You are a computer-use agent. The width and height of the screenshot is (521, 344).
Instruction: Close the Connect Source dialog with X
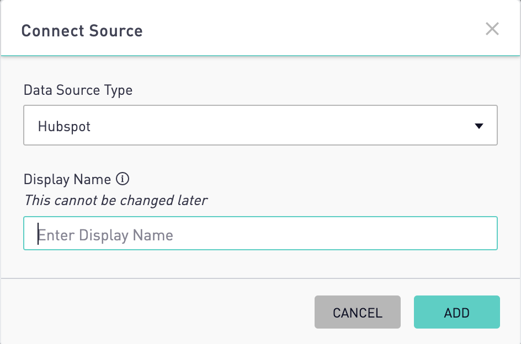coord(492,29)
